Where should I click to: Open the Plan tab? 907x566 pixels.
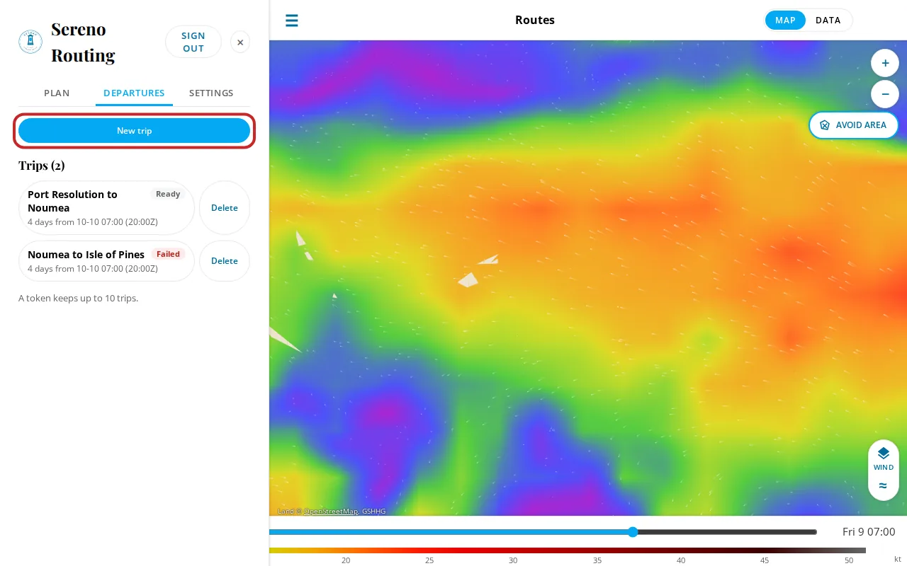(57, 93)
